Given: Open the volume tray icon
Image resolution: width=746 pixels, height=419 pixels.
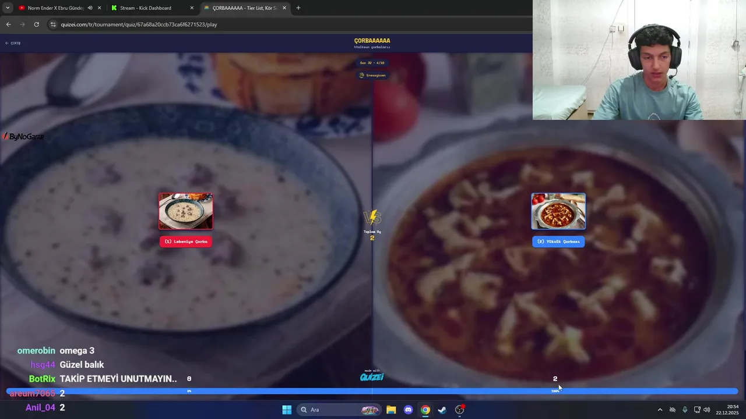Looking at the screenshot, I should pyautogui.click(x=707, y=410).
